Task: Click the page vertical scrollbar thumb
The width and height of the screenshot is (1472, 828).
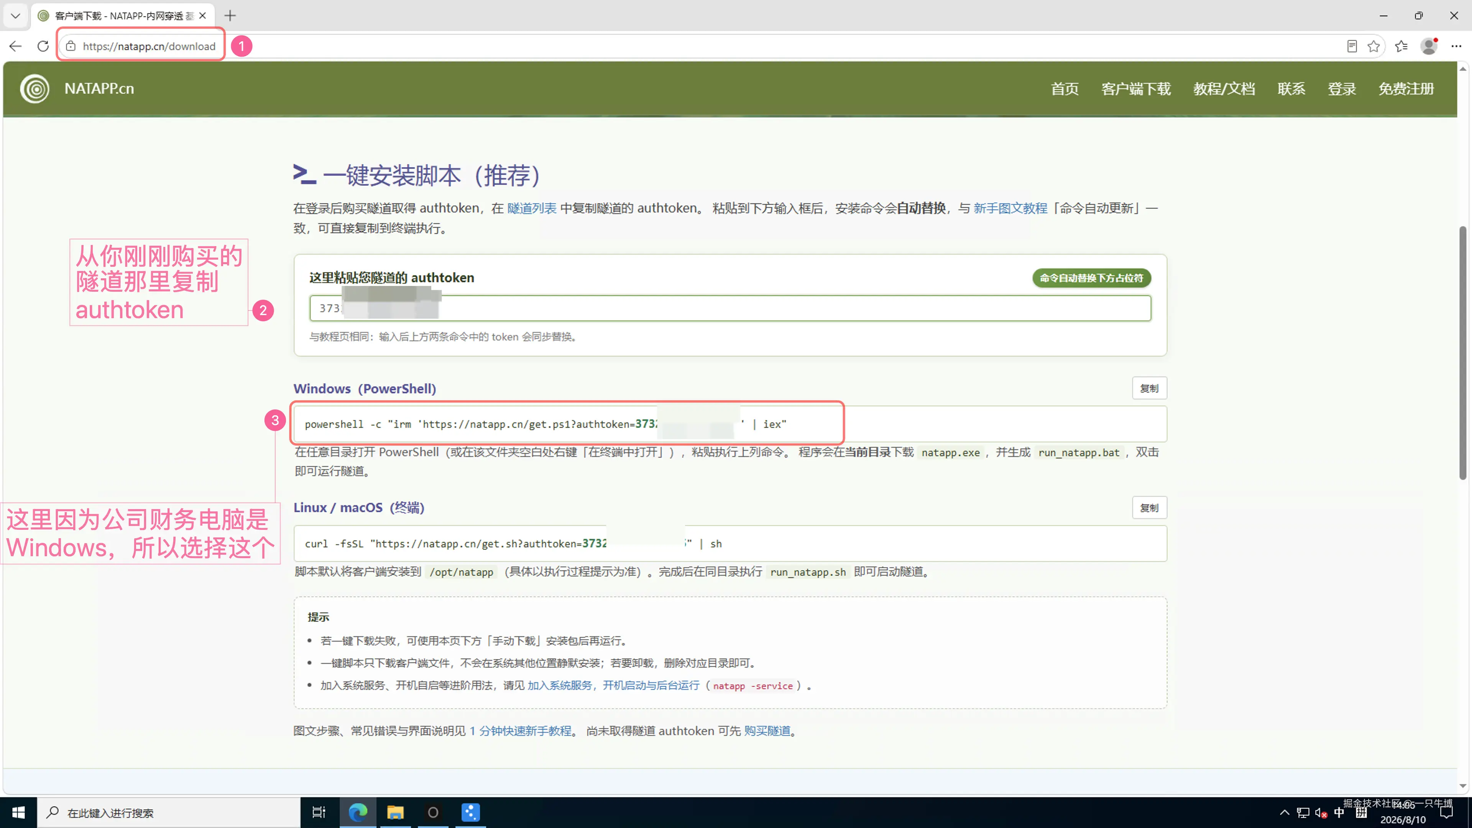Action: [1462, 353]
